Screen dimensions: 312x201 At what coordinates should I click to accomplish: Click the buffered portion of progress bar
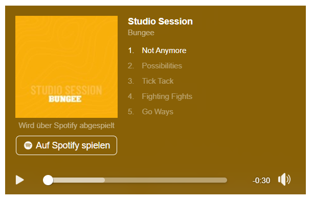point(79,180)
